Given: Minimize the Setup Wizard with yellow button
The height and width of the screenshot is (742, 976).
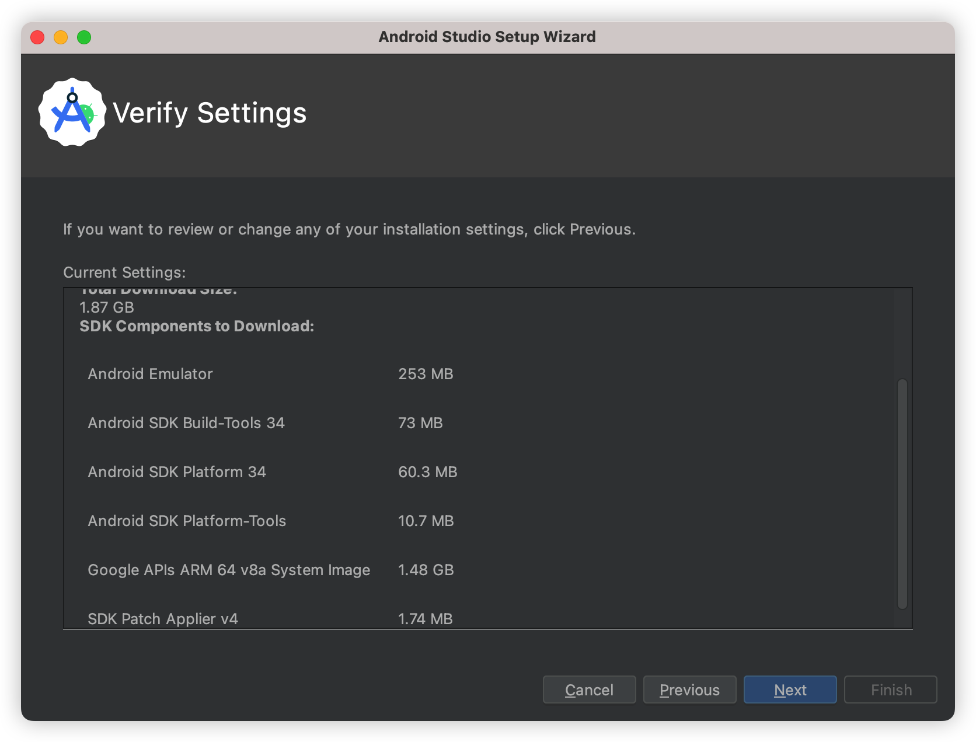Looking at the screenshot, I should click(61, 37).
